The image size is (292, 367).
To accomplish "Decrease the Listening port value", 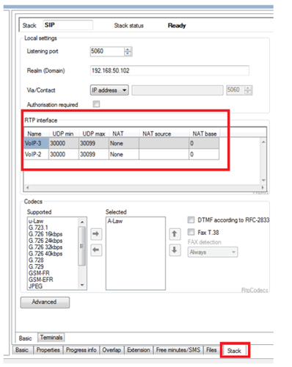I will tap(128, 54).
